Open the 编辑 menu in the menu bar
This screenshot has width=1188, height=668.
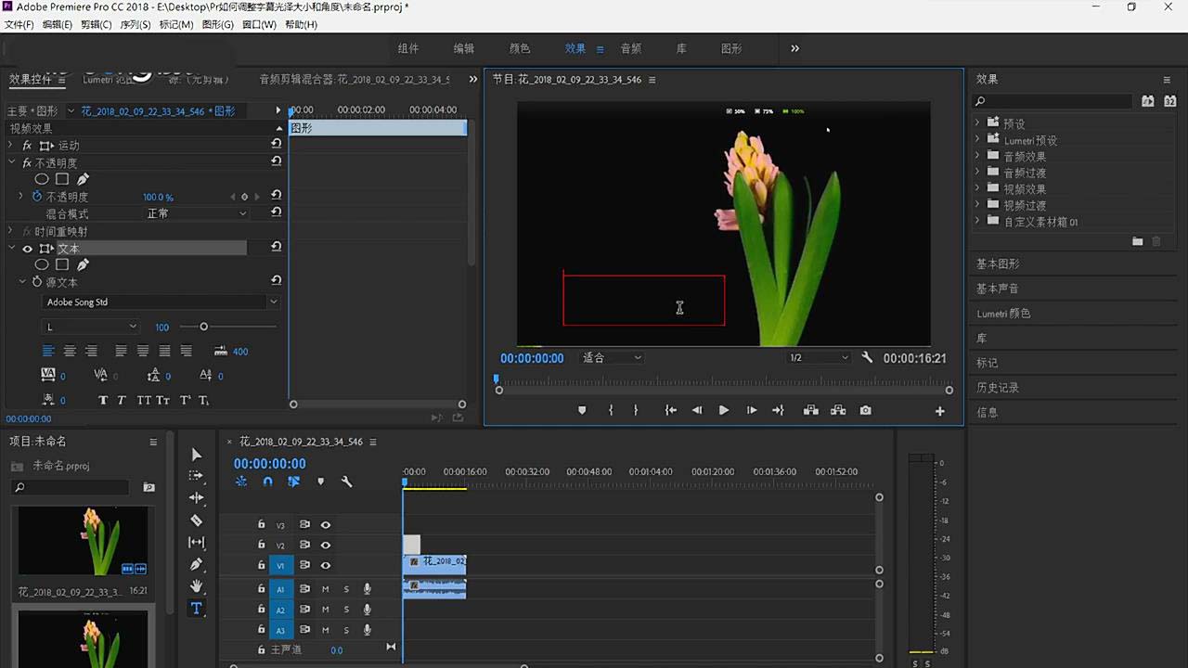click(x=56, y=24)
